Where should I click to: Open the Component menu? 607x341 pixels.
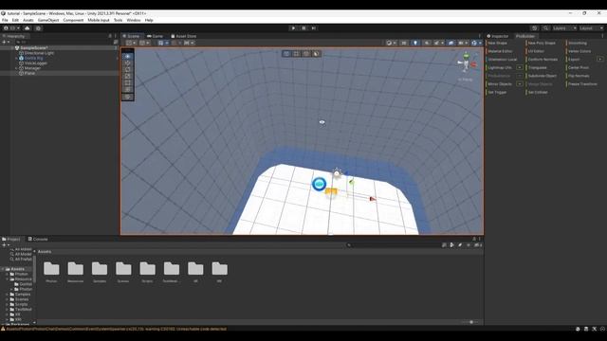[73, 20]
